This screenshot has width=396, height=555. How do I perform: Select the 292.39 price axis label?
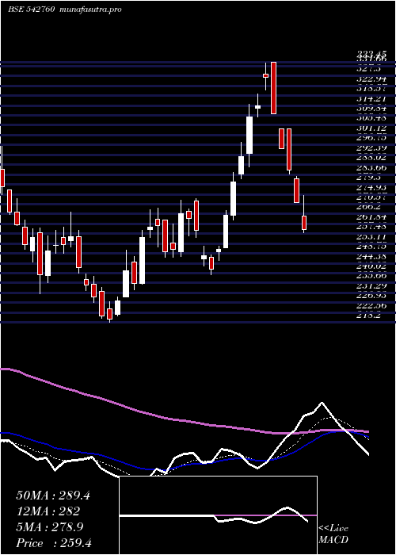point(371,147)
